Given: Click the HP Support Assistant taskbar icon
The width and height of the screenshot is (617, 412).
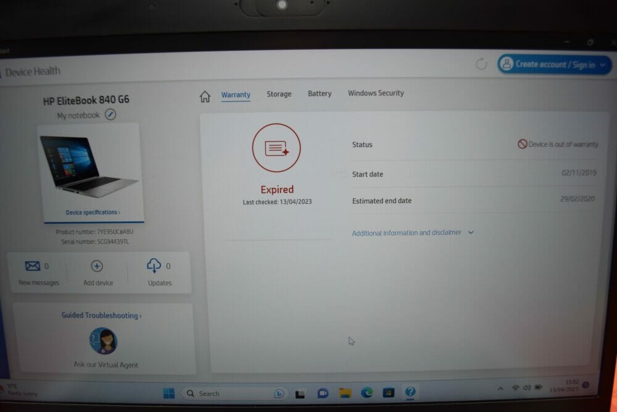Looking at the screenshot, I should (410, 392).
